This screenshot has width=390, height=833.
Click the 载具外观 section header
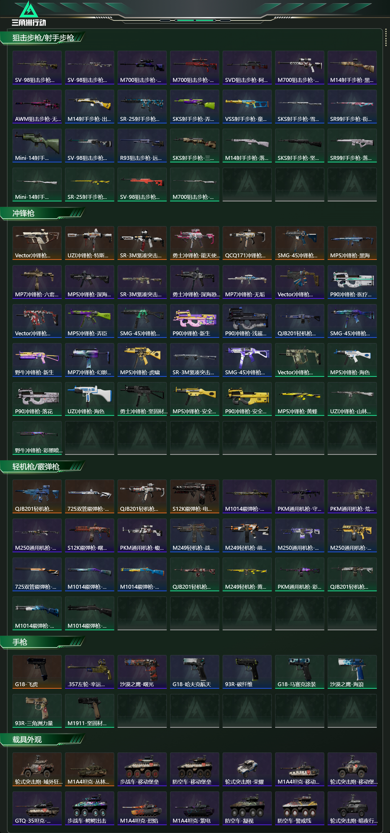tap(27, 739)
